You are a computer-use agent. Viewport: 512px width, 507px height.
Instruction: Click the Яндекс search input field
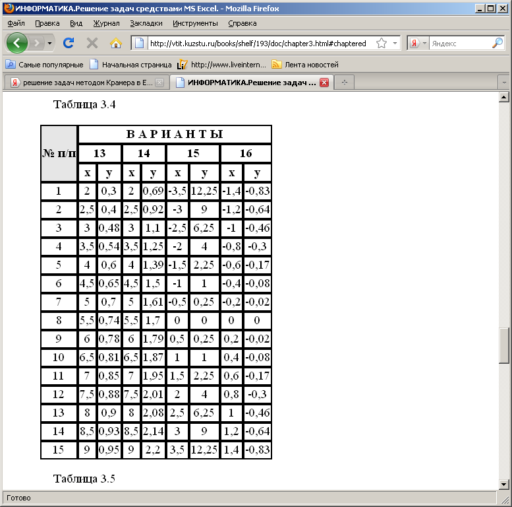point(460,43)
